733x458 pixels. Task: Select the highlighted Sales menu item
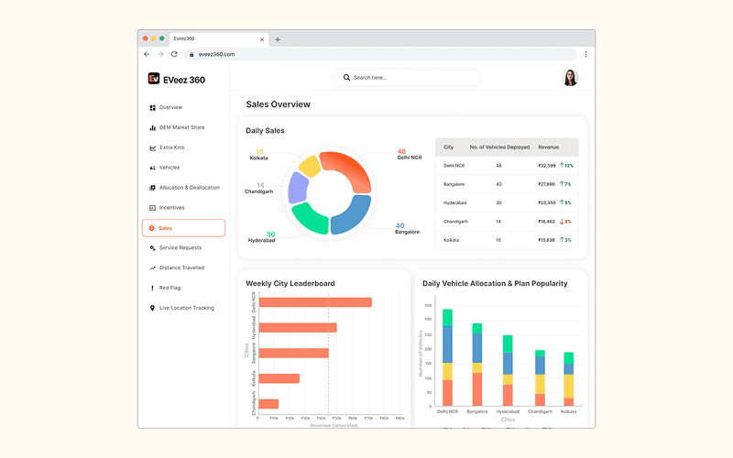184,228
